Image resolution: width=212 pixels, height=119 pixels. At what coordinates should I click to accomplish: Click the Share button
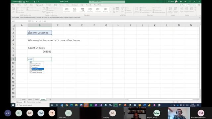tap(183, 5)
